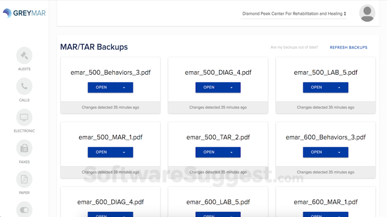The width and height of the screenshot is (387, 217).
Task: Click the GreyMar logo
Action: [x=24, y=13]
